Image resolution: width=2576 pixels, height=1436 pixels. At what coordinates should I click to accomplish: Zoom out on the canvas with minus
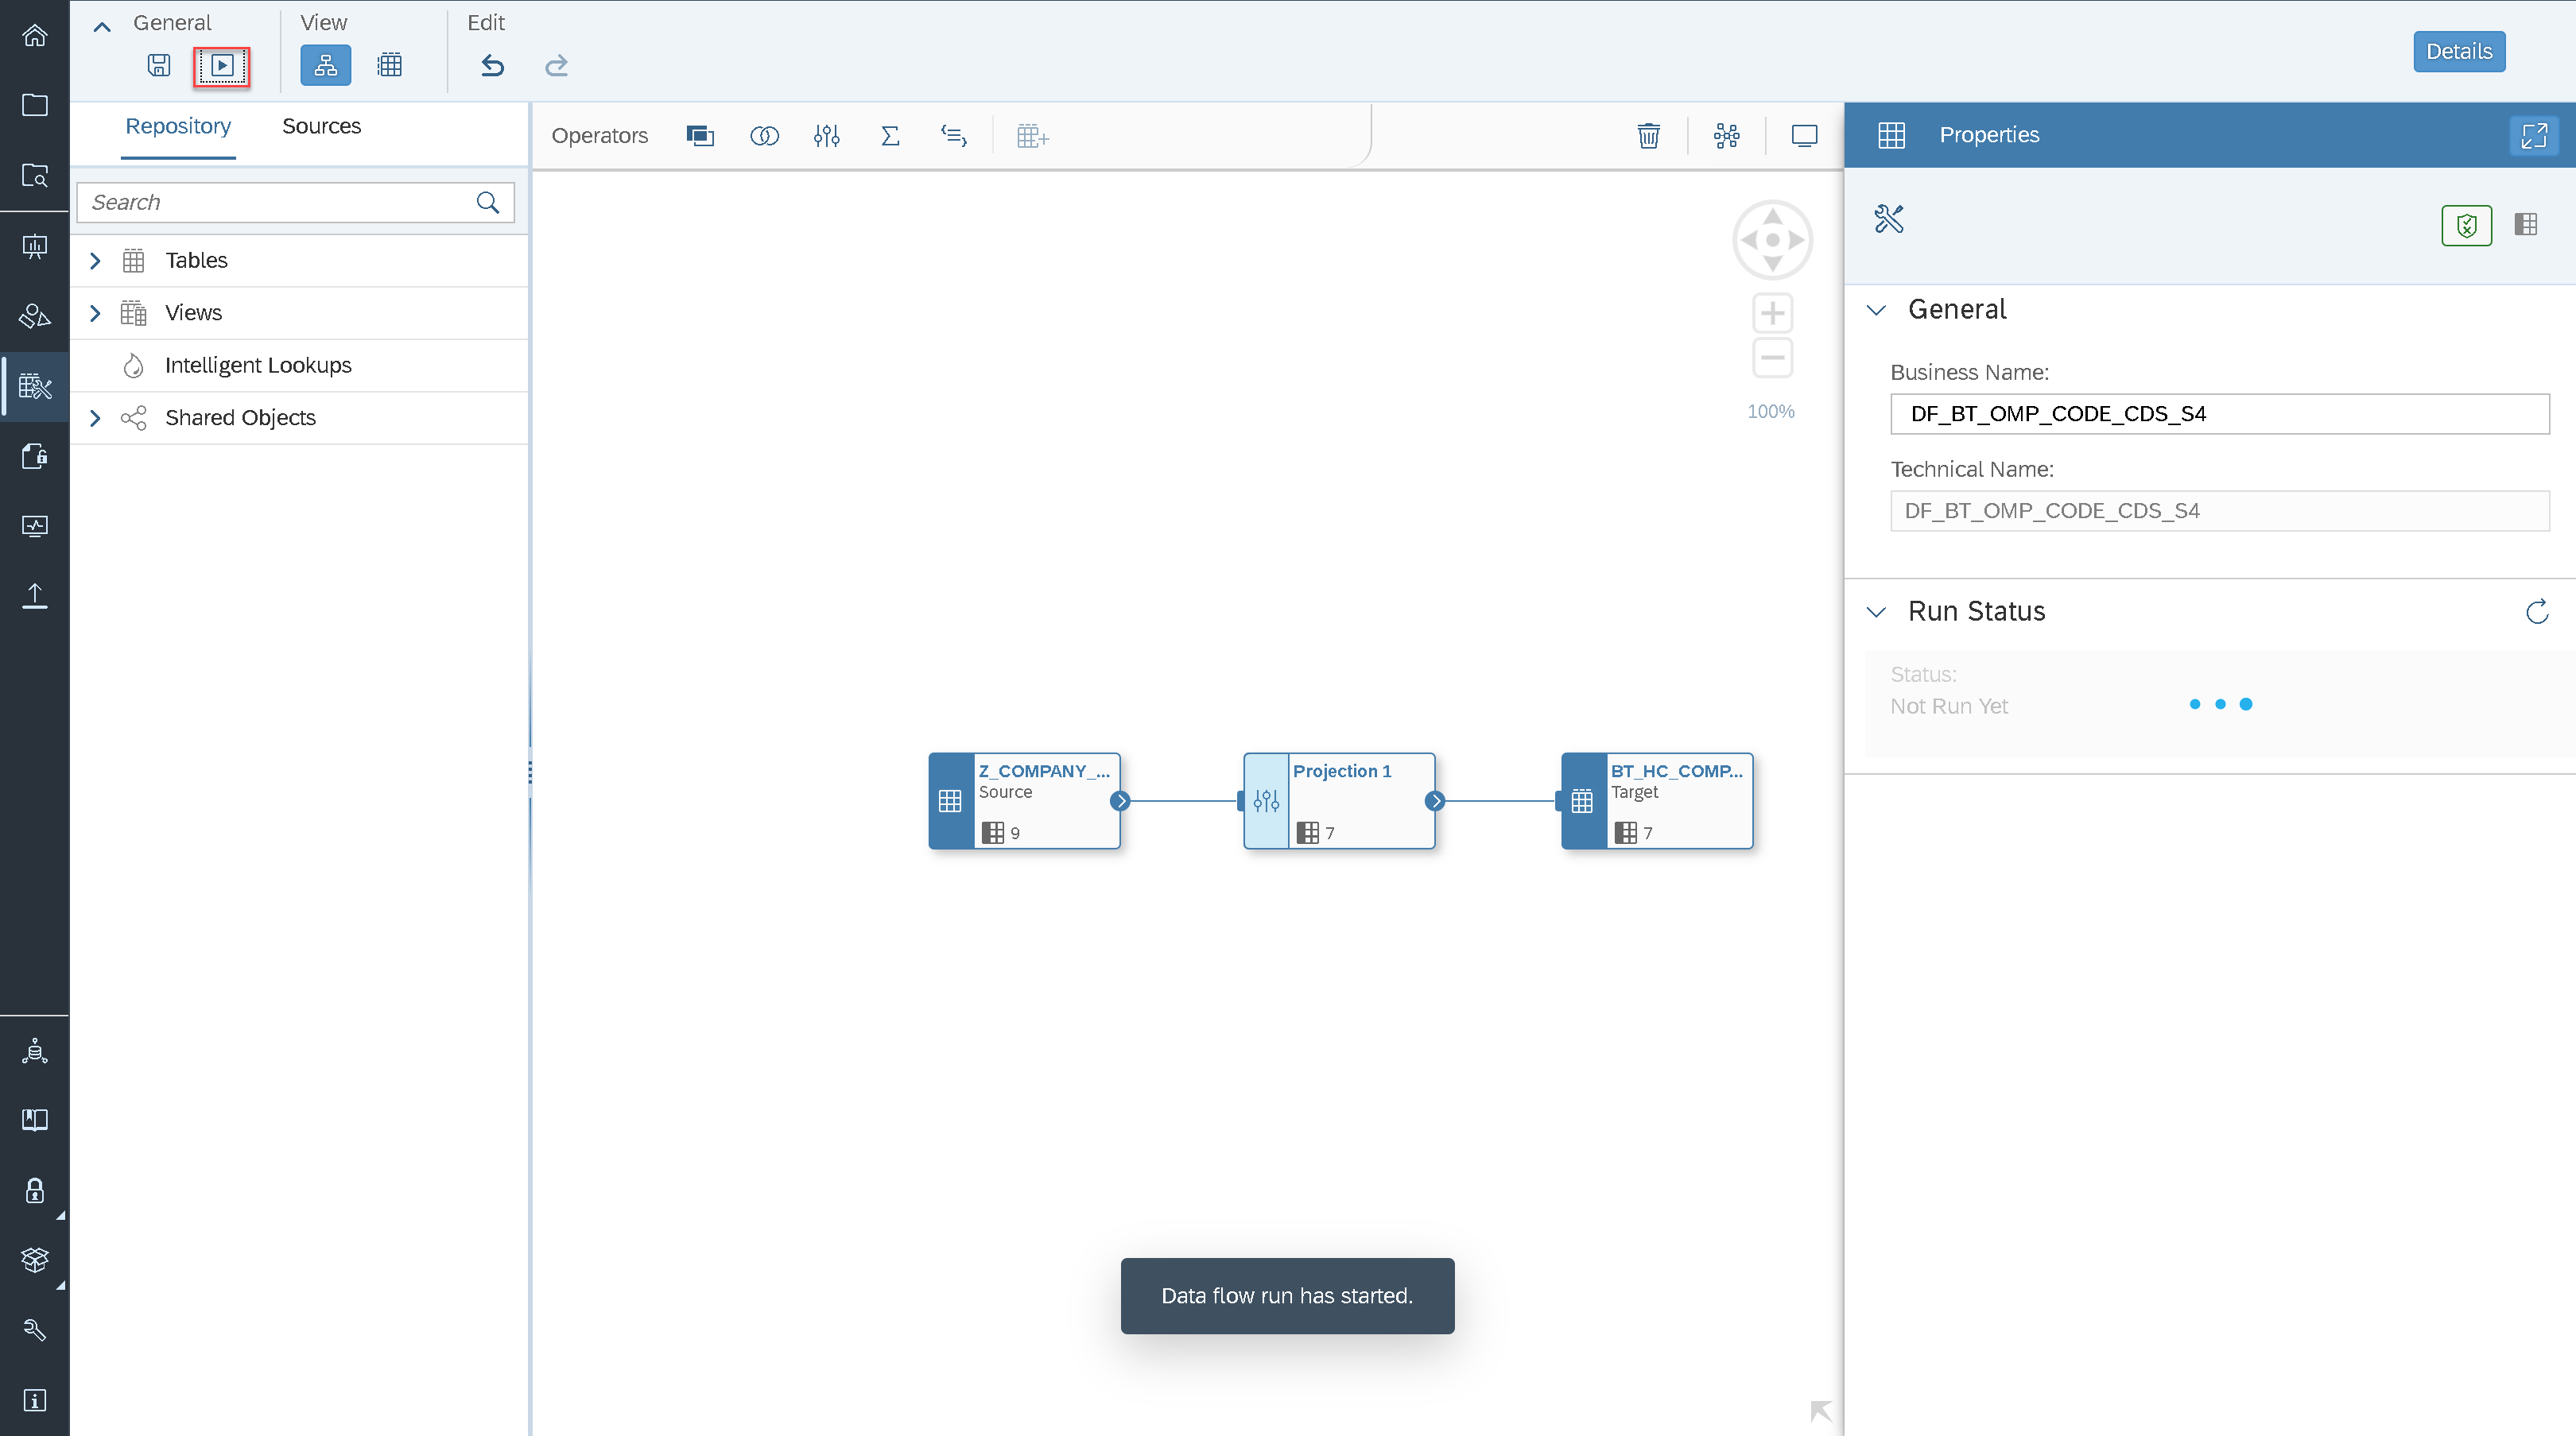1772,358
